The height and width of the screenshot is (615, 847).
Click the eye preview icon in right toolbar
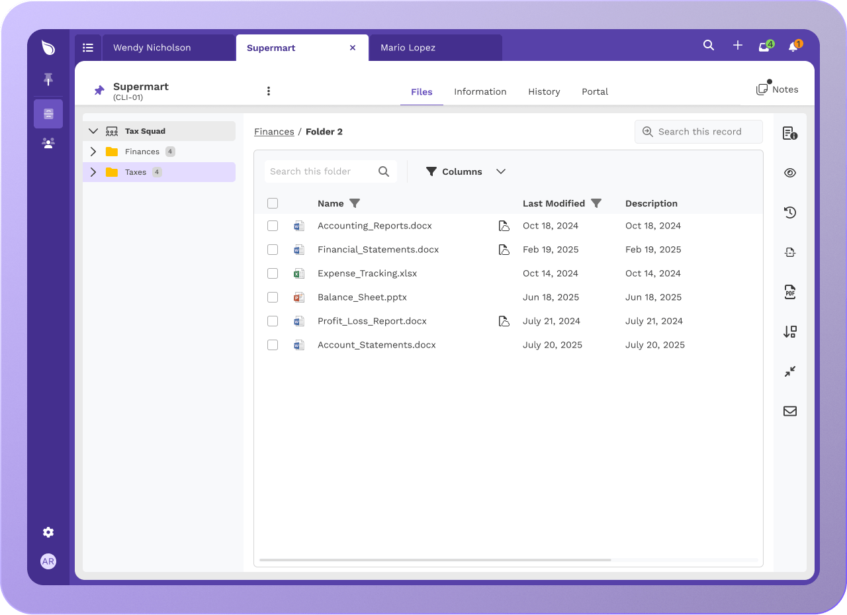pos(790,173)
